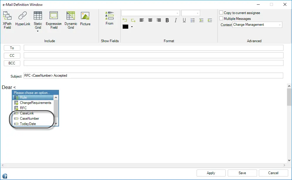Align text to the left
The width and height of the screenshot is (292, 180).
click(x=142, y=20)
